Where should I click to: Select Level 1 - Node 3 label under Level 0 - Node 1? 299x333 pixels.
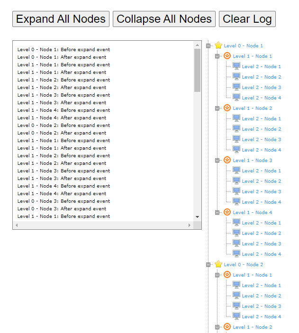(253, 160)
